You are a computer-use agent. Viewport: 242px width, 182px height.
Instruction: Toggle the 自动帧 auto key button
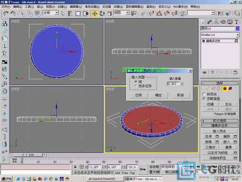[154, 167]
